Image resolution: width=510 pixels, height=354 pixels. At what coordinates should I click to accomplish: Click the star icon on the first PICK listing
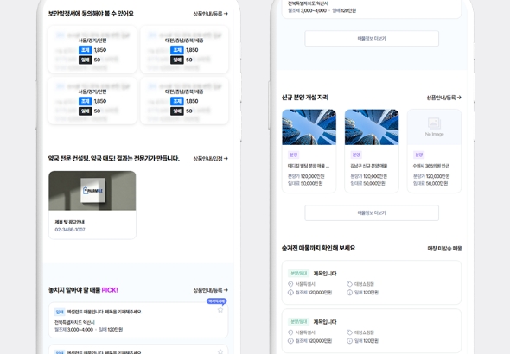click(x=220, y=310)
